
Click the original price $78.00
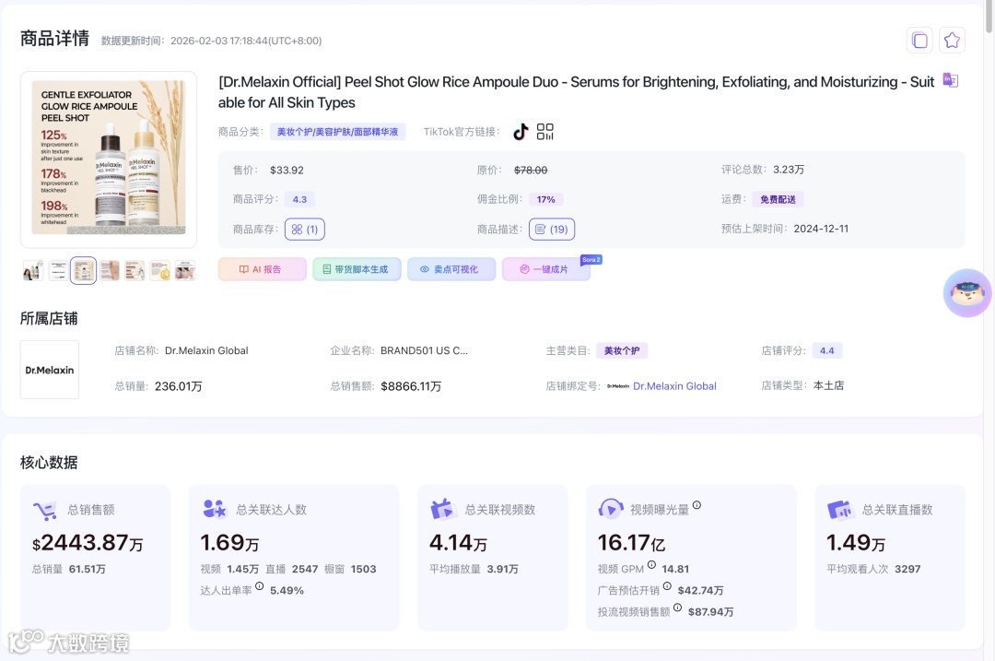click(x=531, y=171)
